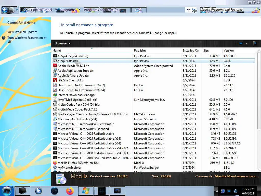Select the publisher cell 'Sun Microsystems, Inc.'
261x196 pixels.
coord(149,100)
